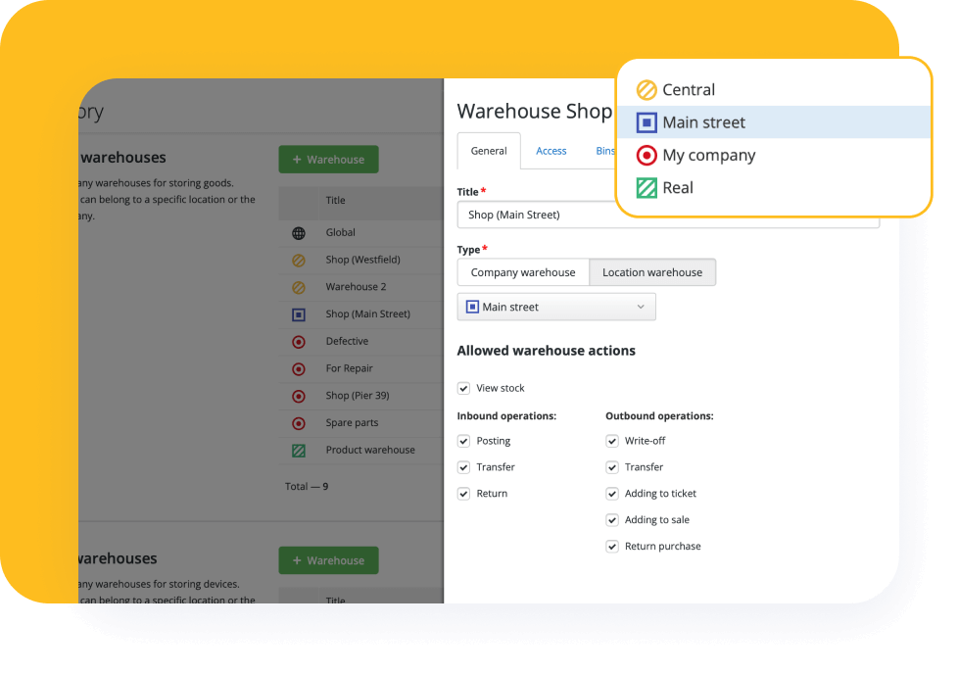The image size is (958, 674).
Task: Click the red icon beside Defective warehouse
Action: (x=299, y=341)
